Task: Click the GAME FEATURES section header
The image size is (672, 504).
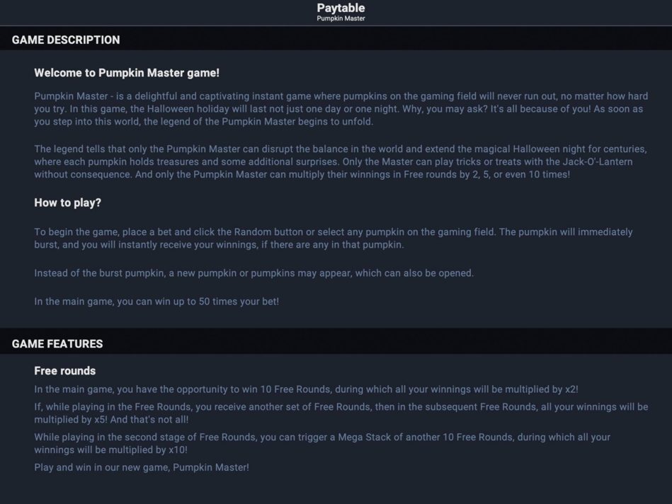Action: (57, 344)
